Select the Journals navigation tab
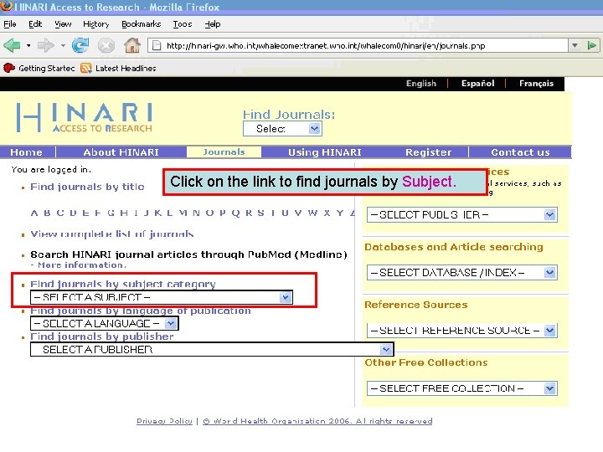603x452 pixels. click(x=224, y=152)
